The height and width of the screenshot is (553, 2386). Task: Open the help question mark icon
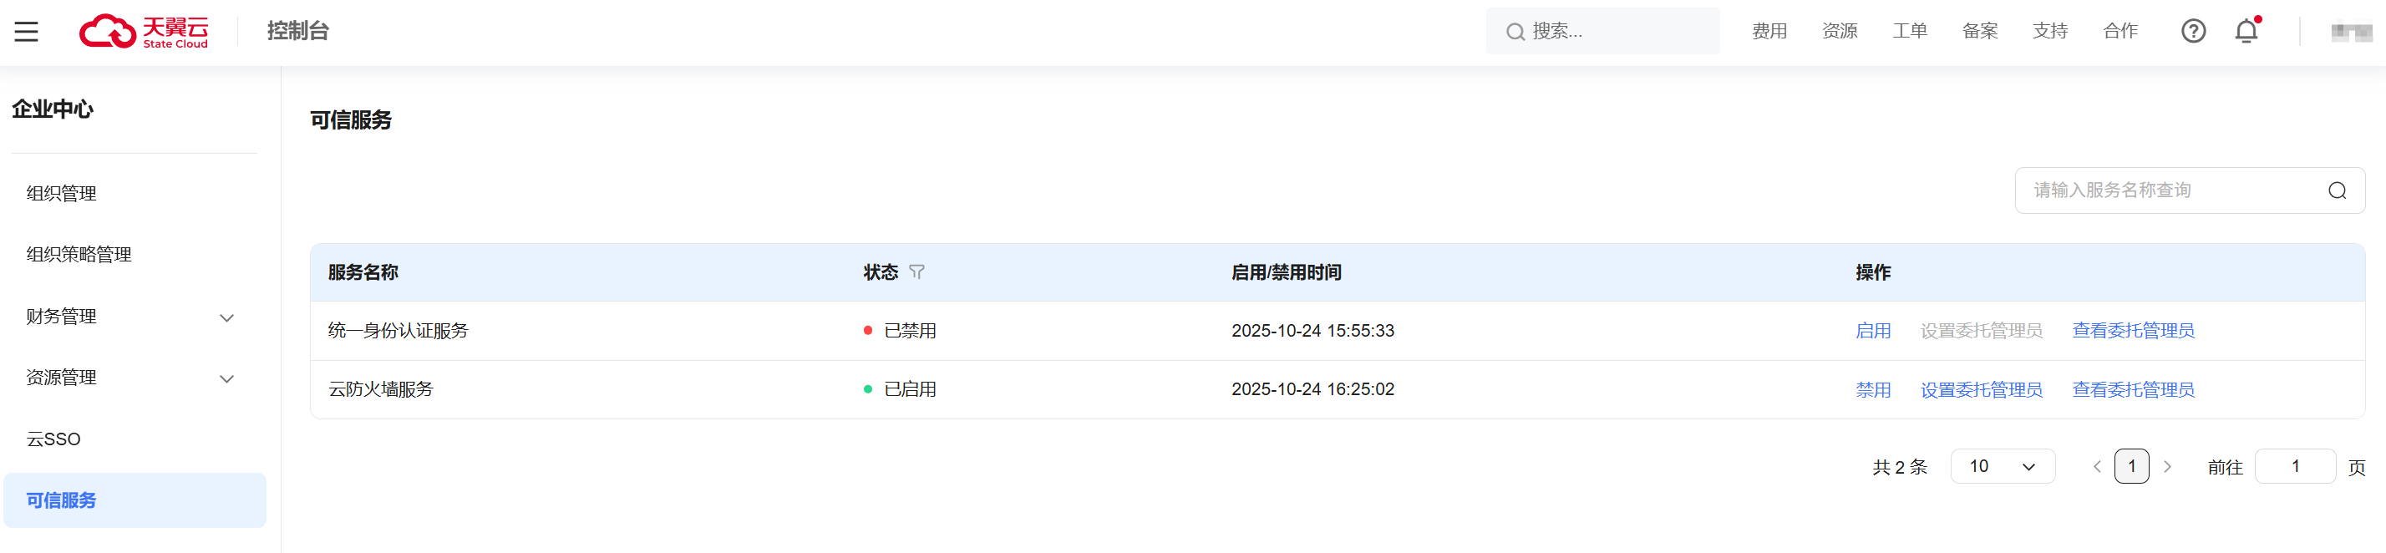pyautogui.click(x=2192, y=32)
